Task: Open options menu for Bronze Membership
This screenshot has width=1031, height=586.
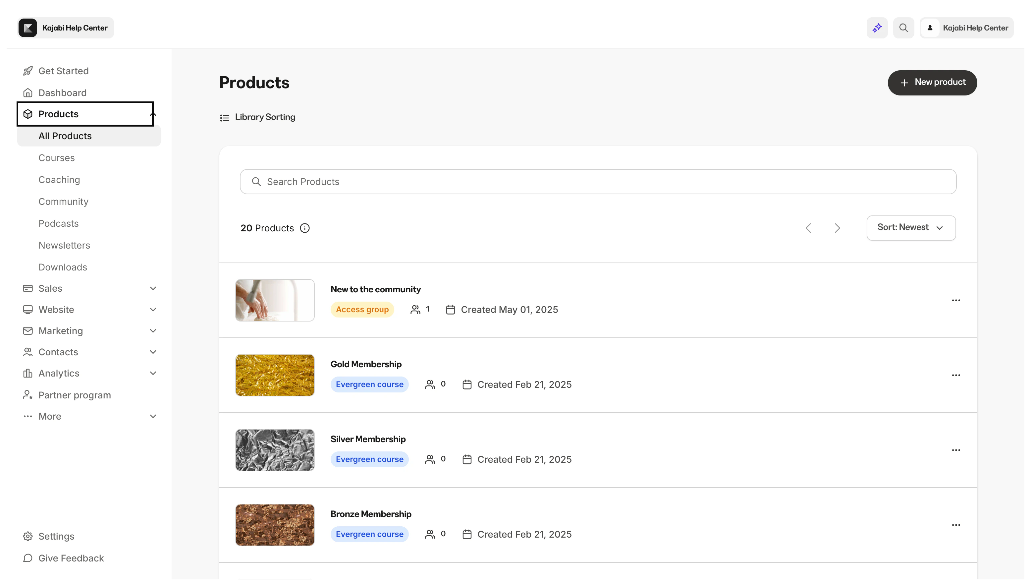Action: (956, 525)
